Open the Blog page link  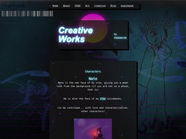click(113, 6)
